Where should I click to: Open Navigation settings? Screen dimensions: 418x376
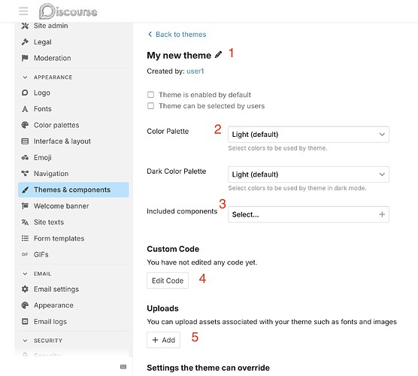(51, 173)
